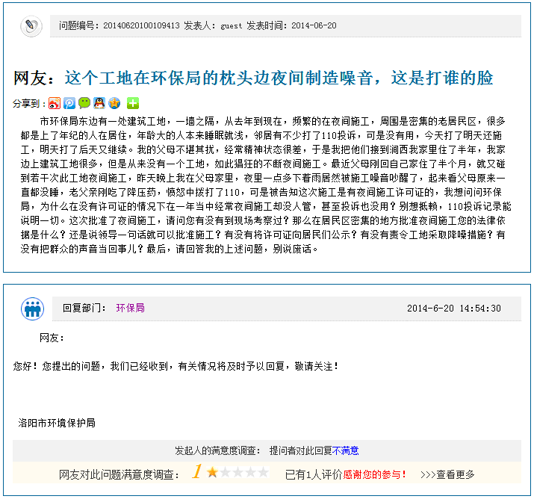
Task: Rate the question one star
Action: click(x=213, y=472)
